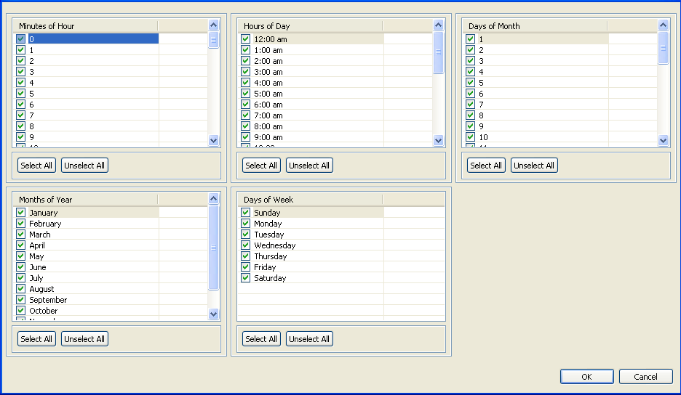Click Select All under Days of Week
The image size is (681, 395).
point(261,338)
